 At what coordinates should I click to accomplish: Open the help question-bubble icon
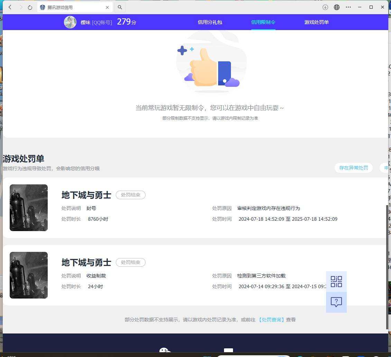tap(336, 302)
